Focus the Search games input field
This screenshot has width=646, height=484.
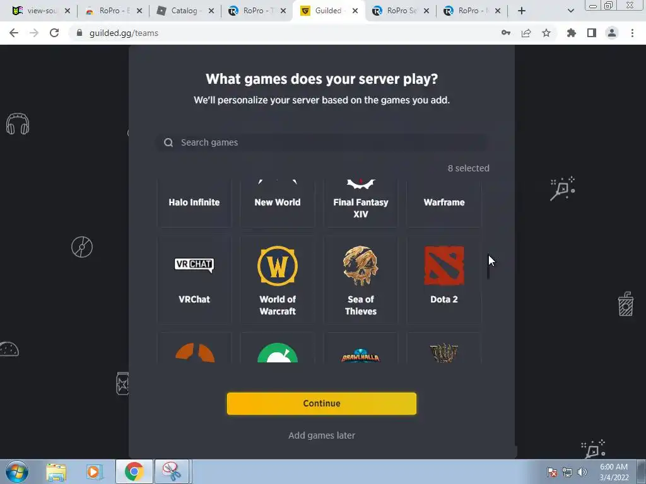[321, 142]
